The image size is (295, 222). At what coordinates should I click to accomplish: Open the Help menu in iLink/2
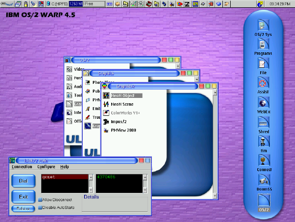click(x=64, y=167)
